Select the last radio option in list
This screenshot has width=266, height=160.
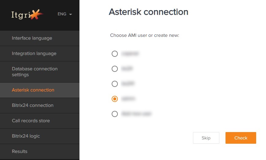point(115,114)
